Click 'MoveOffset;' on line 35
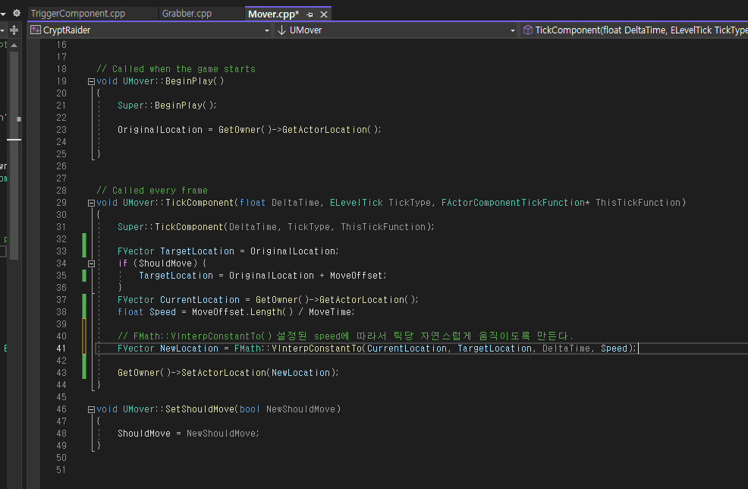This screenshot has width=748, height=489. 358,276
